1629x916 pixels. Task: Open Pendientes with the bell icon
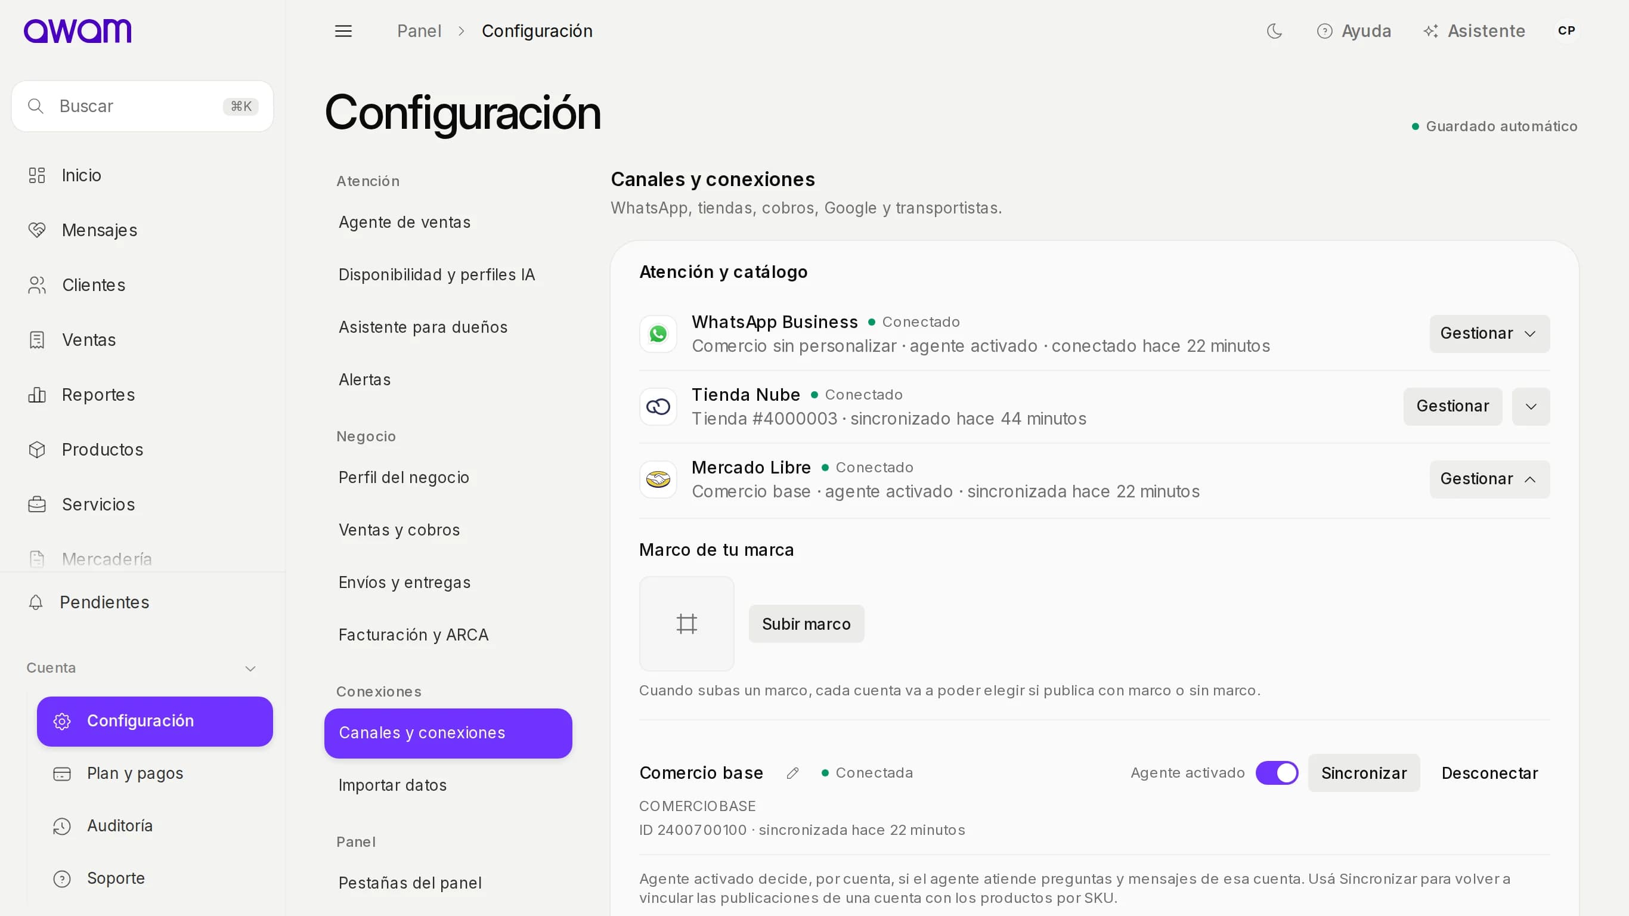[x=143, y=602]
